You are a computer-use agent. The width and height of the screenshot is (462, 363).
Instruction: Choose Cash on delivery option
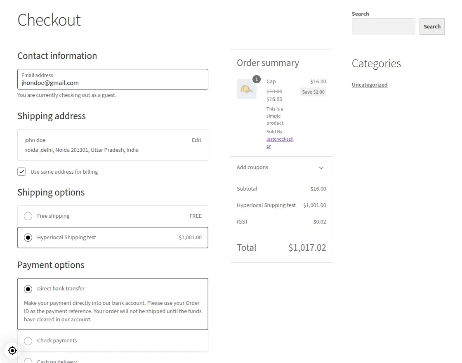(x=28, y=361)
